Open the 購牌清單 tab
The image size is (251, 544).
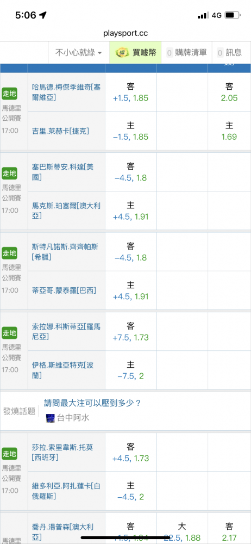pyautogui.click(x=186, y=53)
